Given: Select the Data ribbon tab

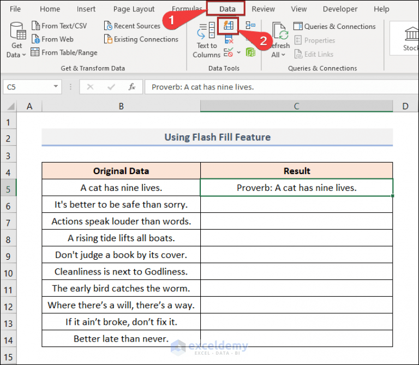Looking at the screenshot, I should pos(228,9).
